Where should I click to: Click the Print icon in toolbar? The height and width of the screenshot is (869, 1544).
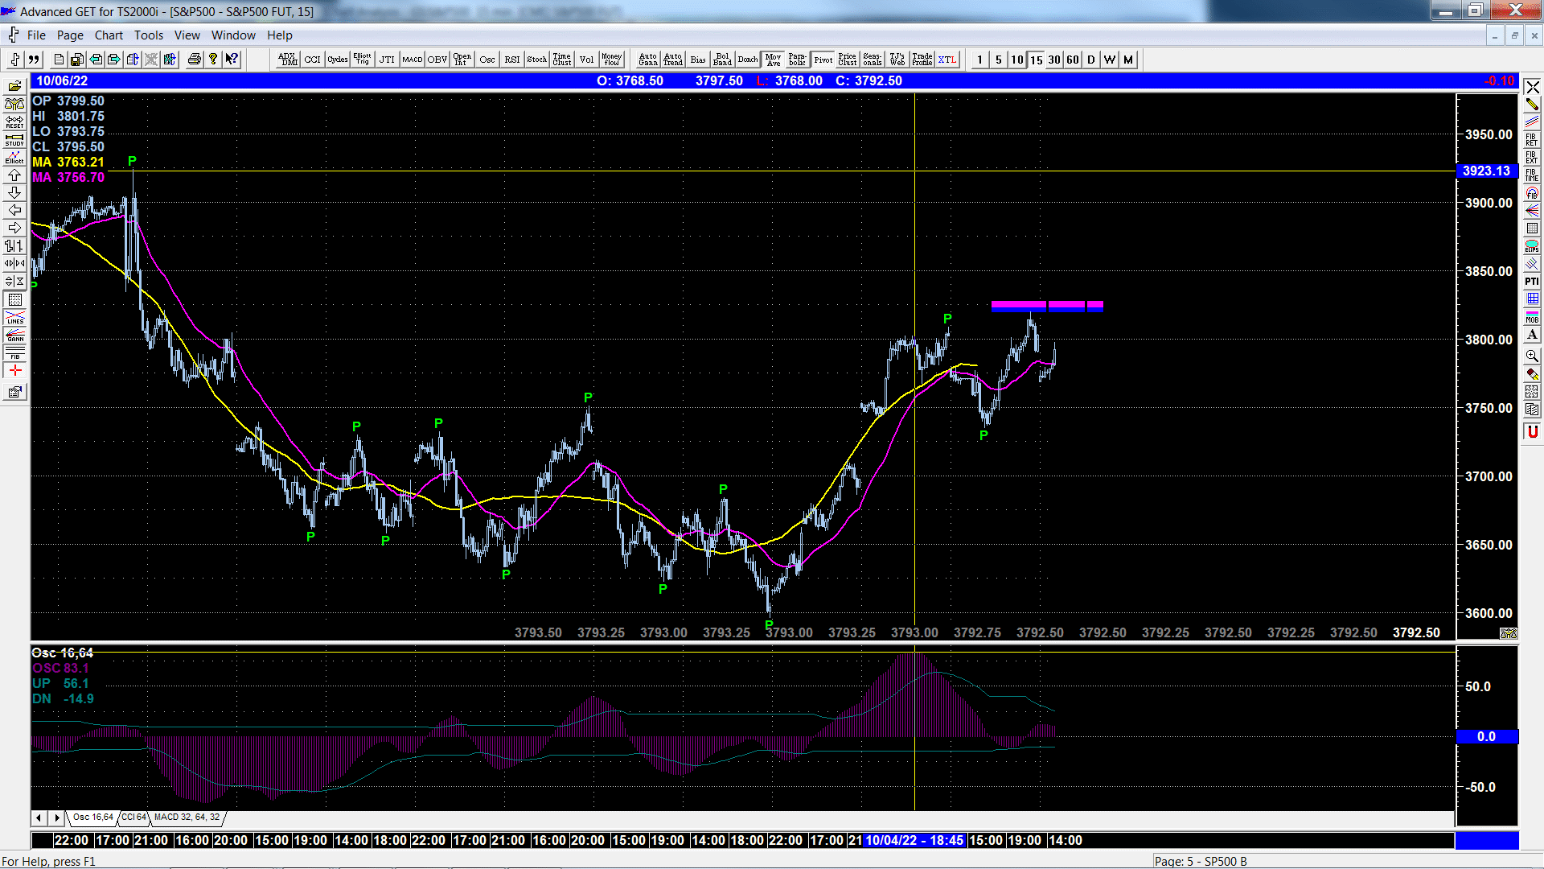coord(194,60)
